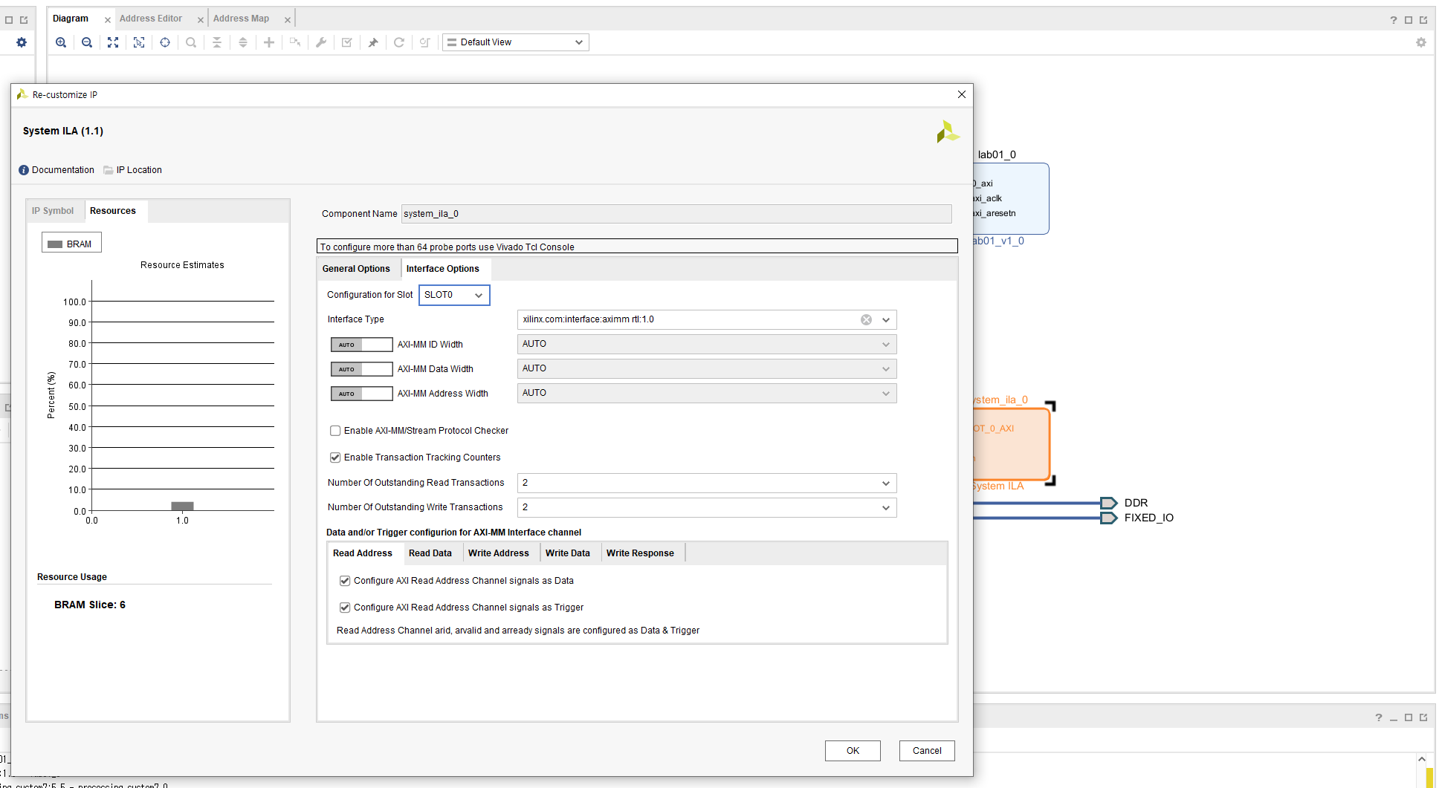Image resolution: width=1442 pixels, height=788 pixels.
Task: Click the BRAM bar in Resource Estimates chart
Action: point(182,507)
